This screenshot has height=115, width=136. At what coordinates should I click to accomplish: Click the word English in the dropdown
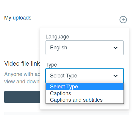[x=59, y=48]
